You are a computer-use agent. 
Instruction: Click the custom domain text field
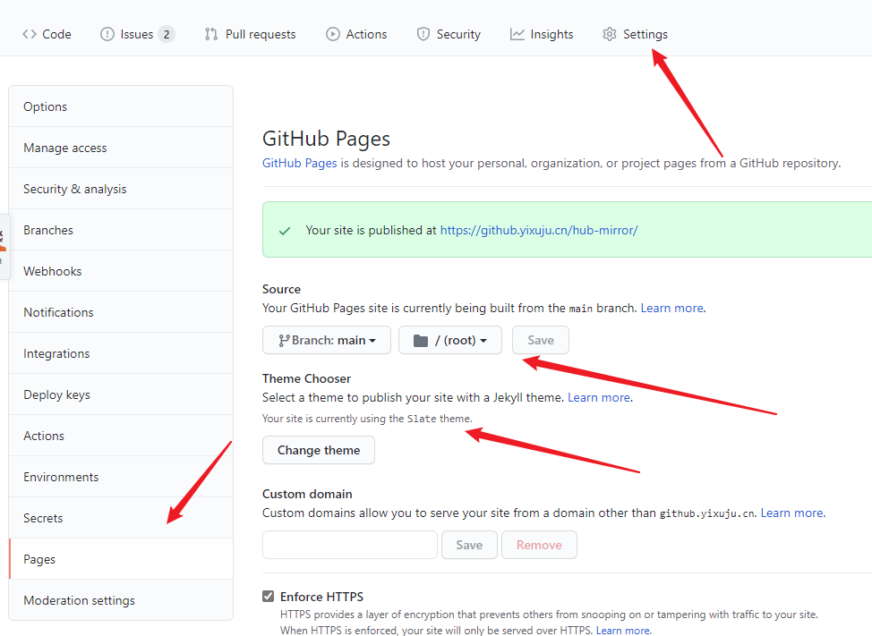click(350, 545)
